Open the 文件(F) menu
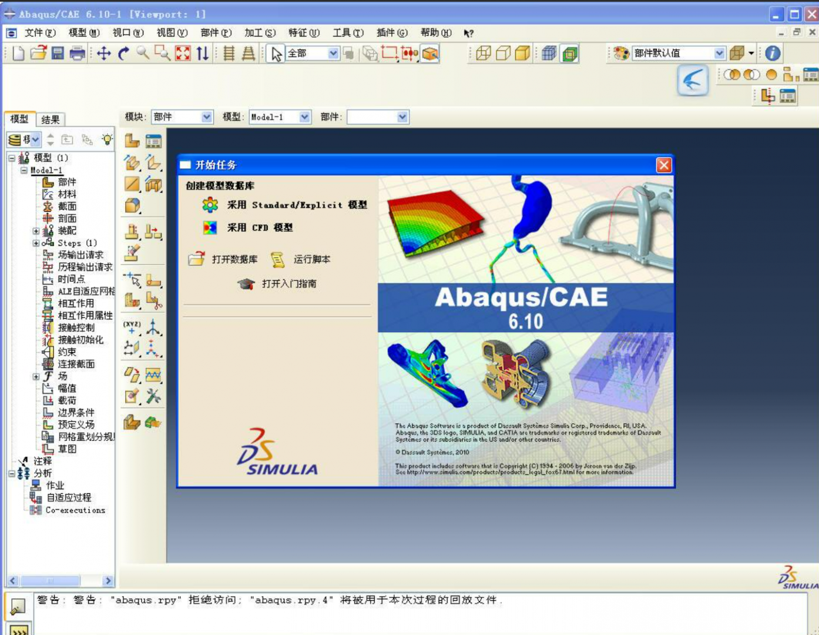 [40, 33]
